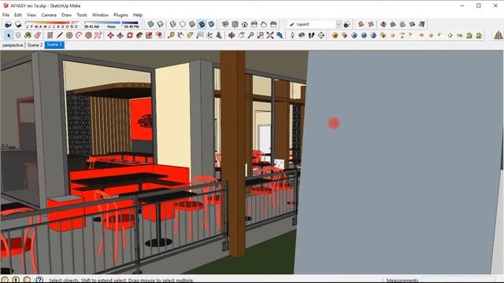Click the Top standard view icon
Image resolution: width=504 pixels, height=283 pixels.
pyautogui.click(x=235, y=24)
